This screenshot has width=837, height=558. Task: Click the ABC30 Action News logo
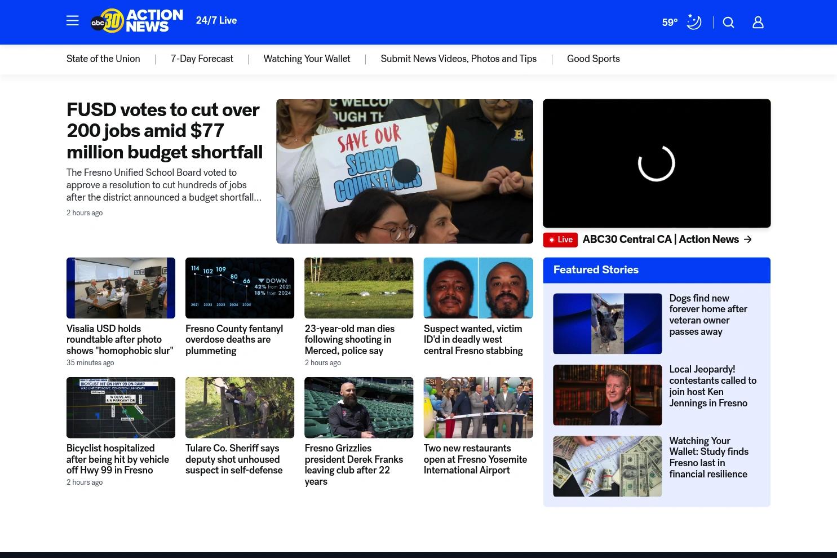tap(137, 21)
